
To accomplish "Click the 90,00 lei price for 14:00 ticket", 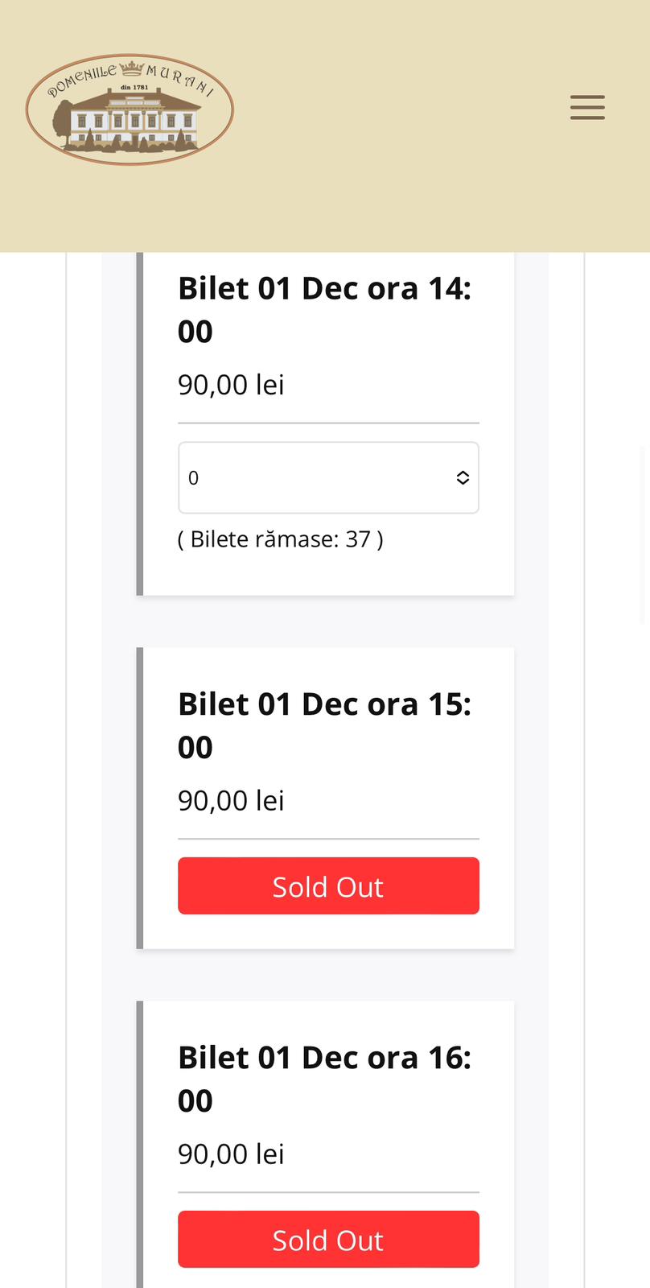I will [231, 385].
